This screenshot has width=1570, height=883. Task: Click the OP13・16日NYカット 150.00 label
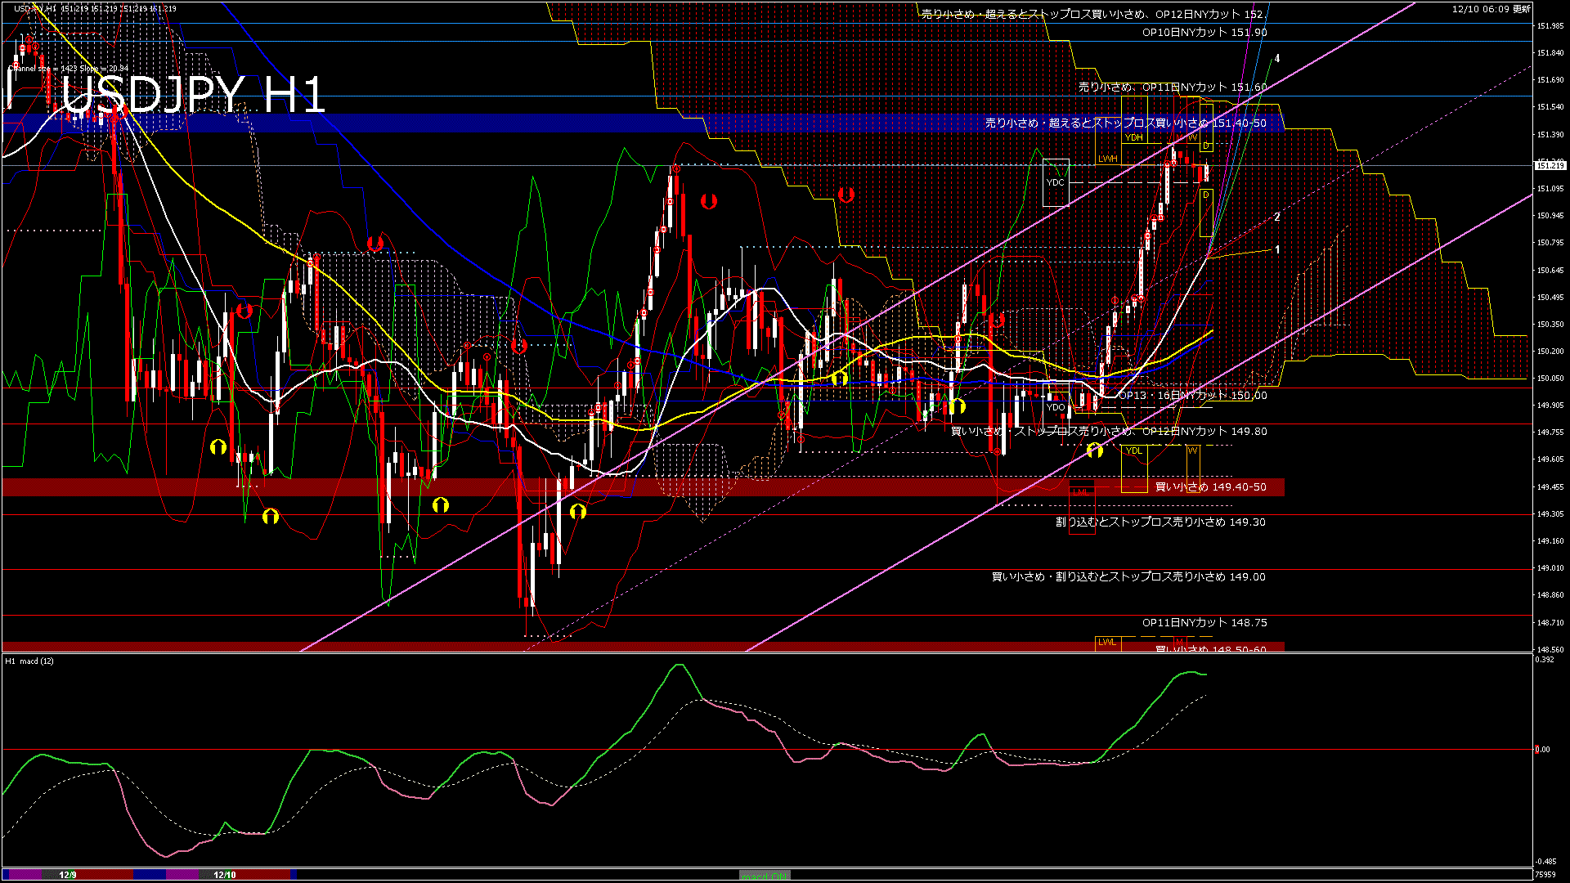[x=1192, y=396]
